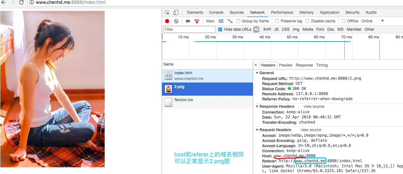Filter requests by Font

pyautogui.click(x=320, y=29)
